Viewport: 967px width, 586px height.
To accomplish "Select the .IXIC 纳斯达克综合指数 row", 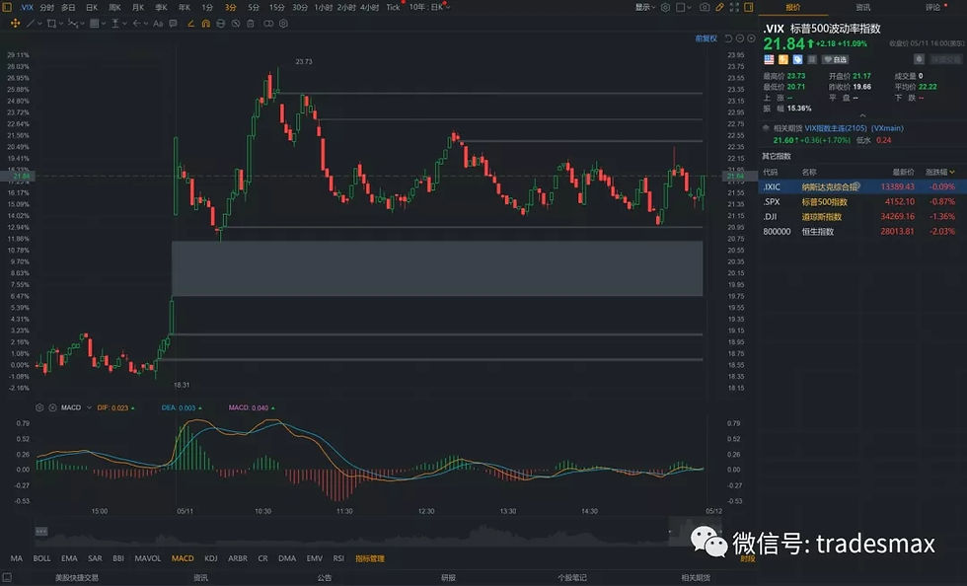I will 862,186.
